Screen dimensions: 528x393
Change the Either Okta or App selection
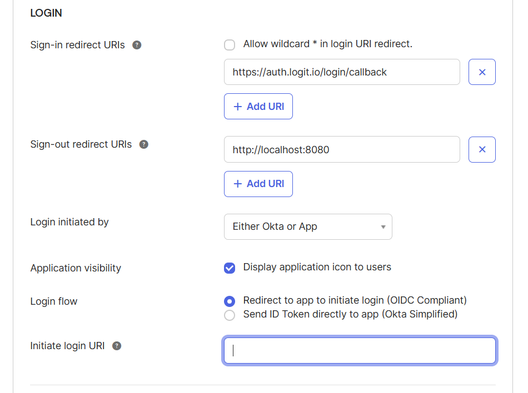pyautogui.click(x=308, y=226)
